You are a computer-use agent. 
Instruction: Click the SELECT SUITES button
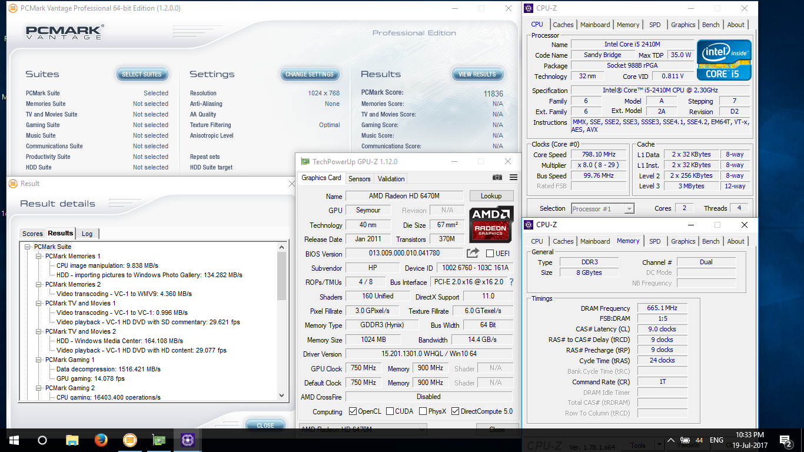pos(142,74)
